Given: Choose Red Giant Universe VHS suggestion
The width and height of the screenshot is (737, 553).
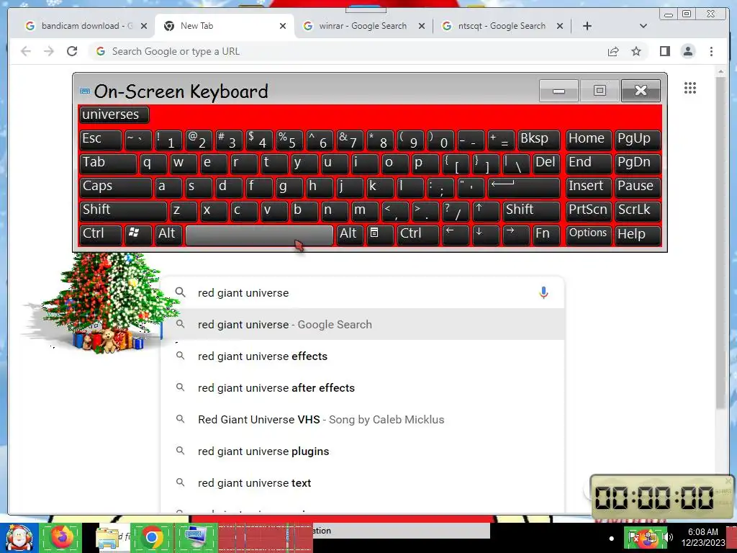Looking at the screenshot, I should tap(362, 420).
